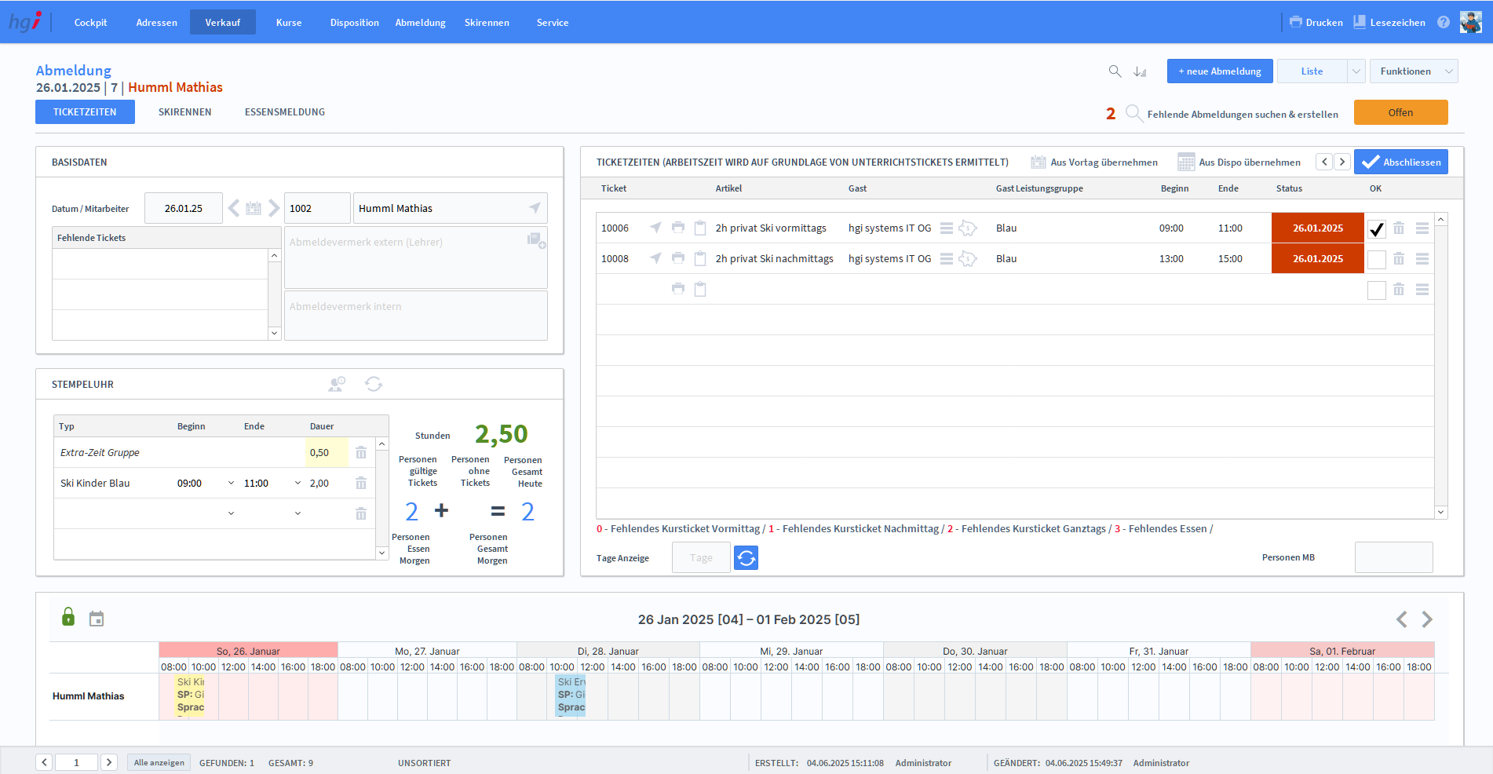Open the help question mark icon

tap(1444, 23)
